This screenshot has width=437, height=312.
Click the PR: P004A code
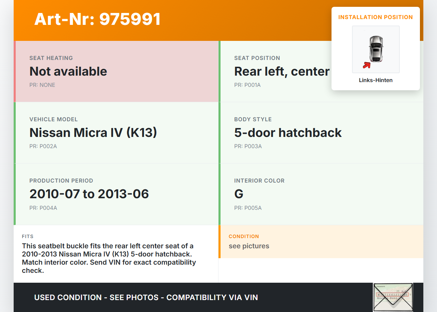[x=43, y=208]
